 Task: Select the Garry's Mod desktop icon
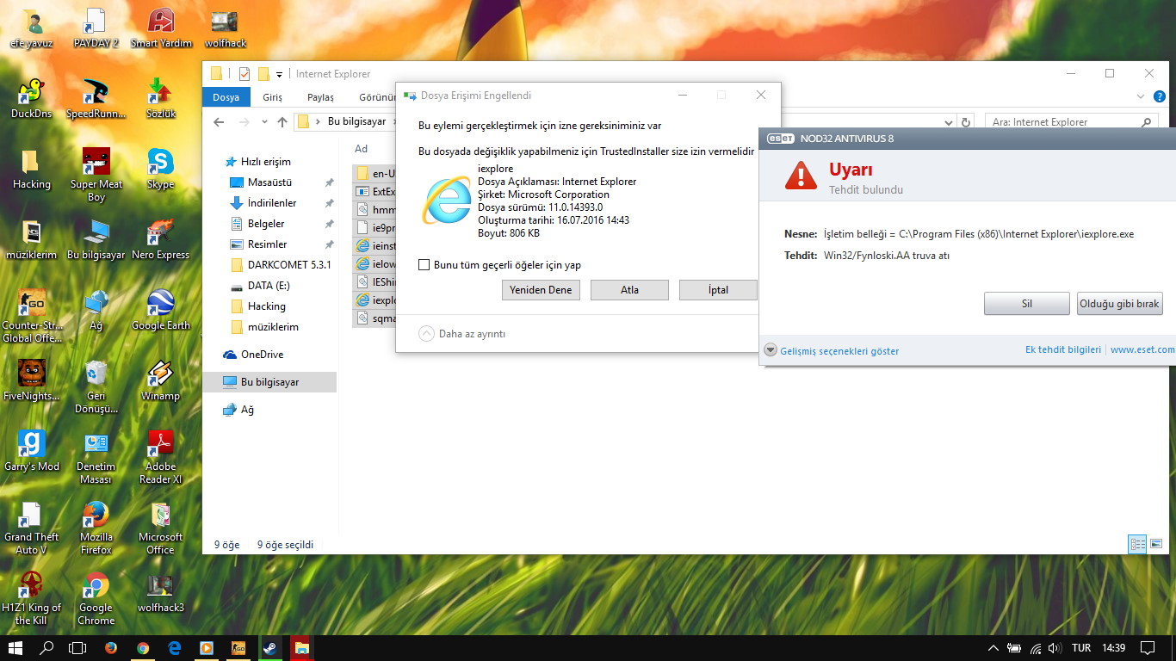tap(32, 450)
